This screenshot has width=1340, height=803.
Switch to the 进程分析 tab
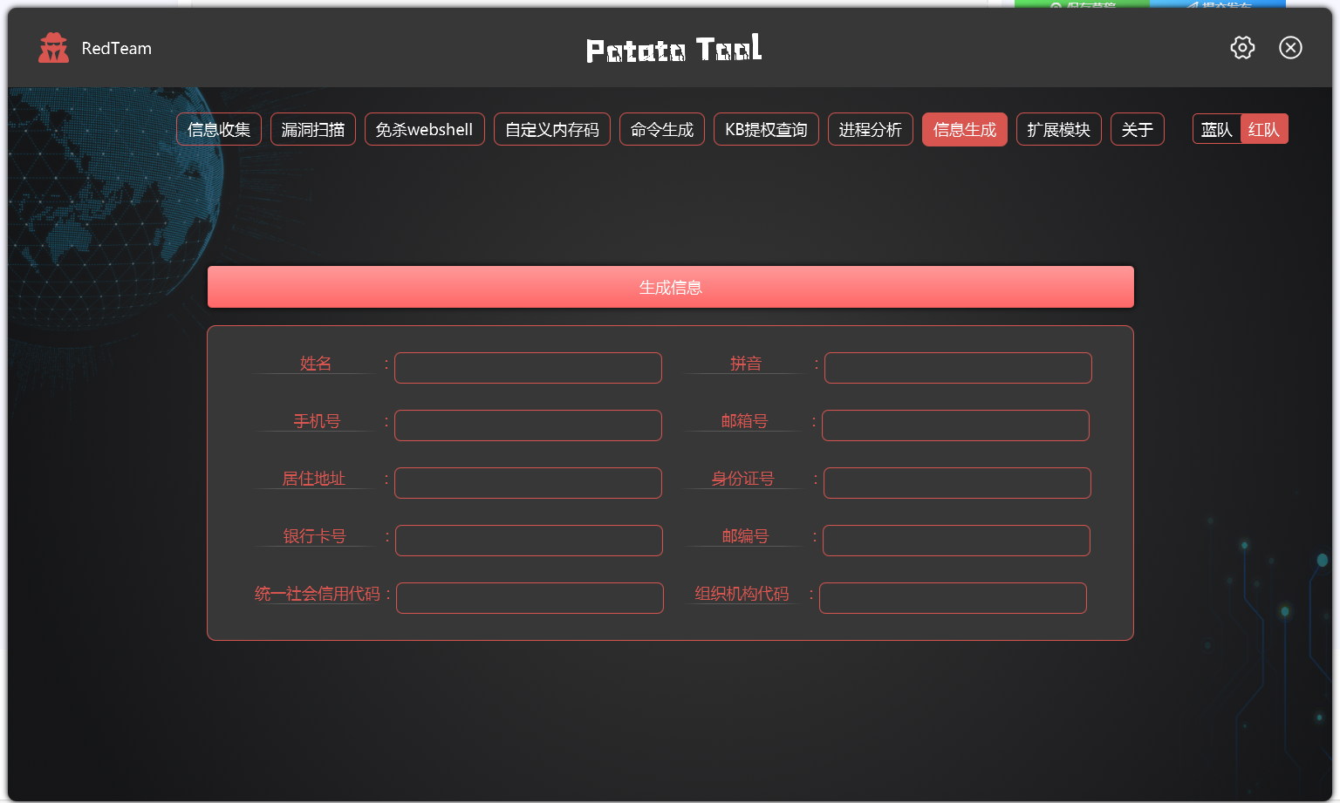click(870, 130)
